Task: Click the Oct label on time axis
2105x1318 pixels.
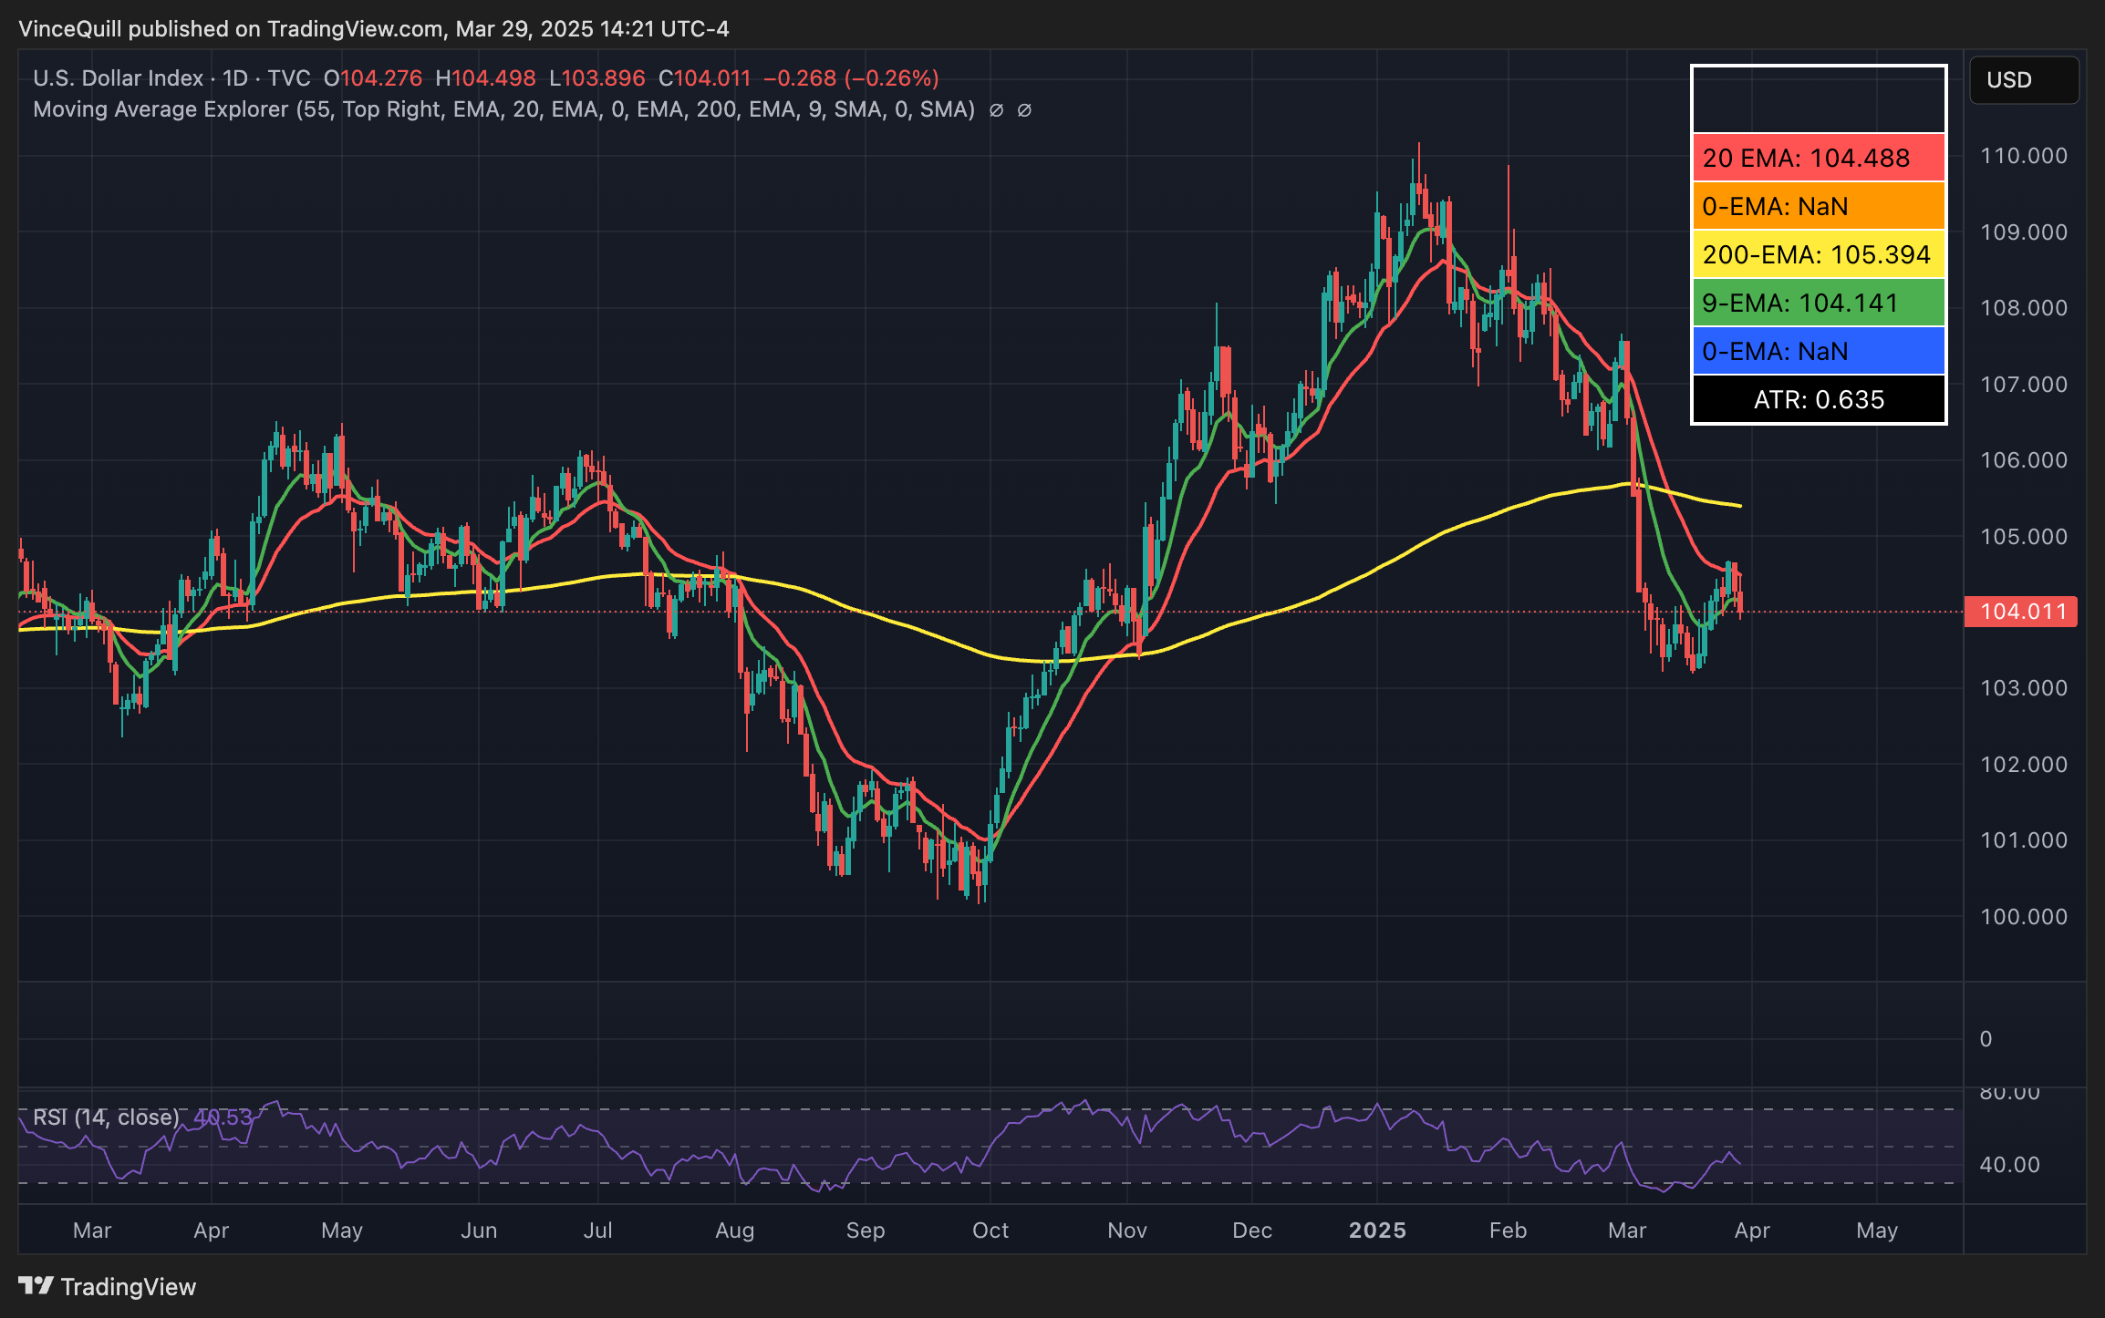Action: tap(990, 1230)
